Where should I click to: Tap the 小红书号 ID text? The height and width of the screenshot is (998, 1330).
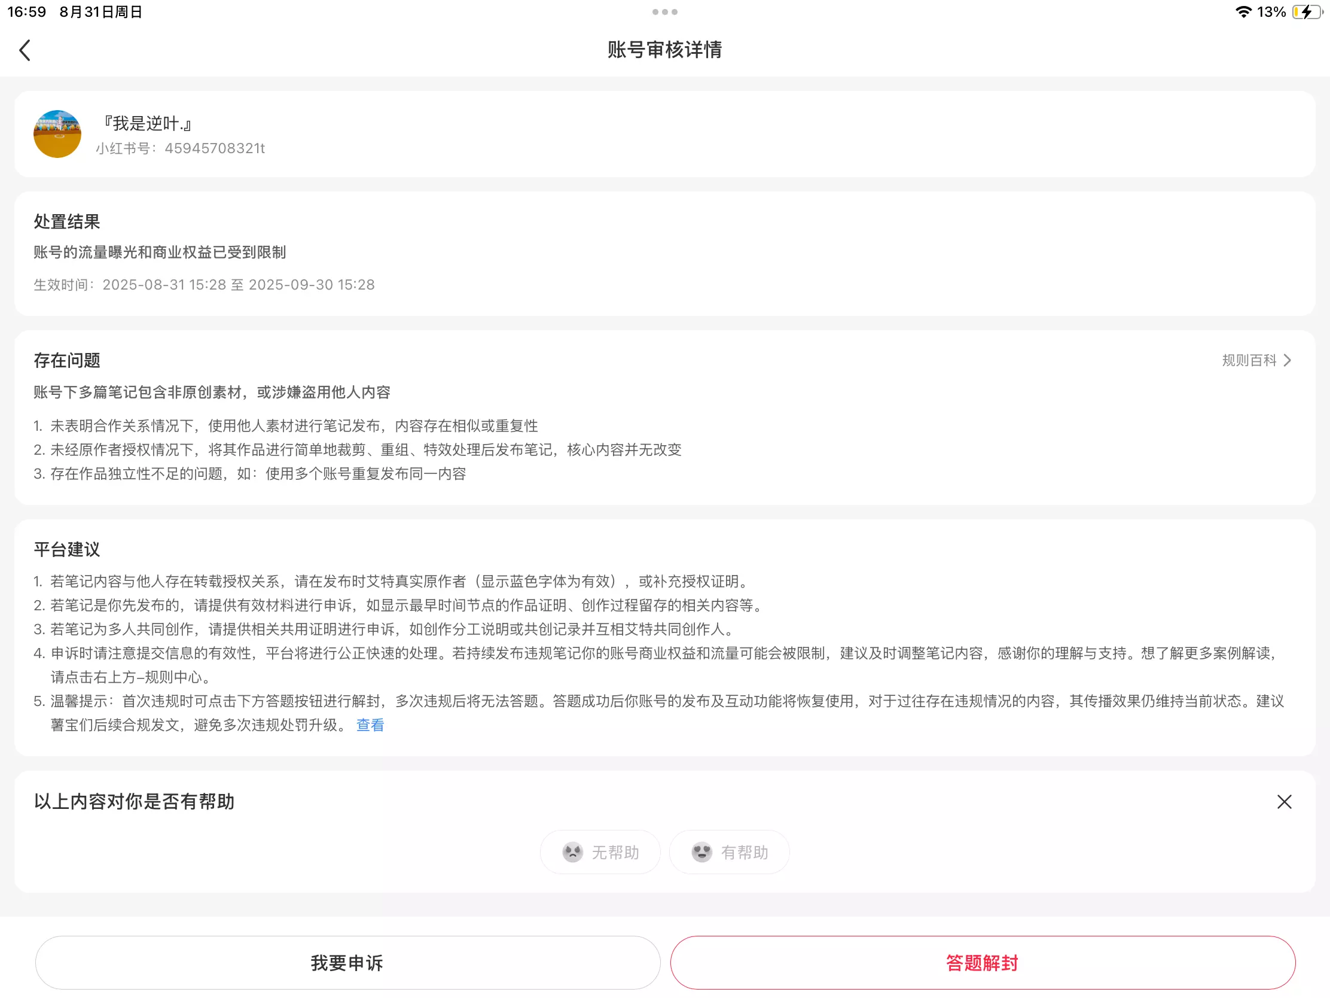[x=181, y=148]
